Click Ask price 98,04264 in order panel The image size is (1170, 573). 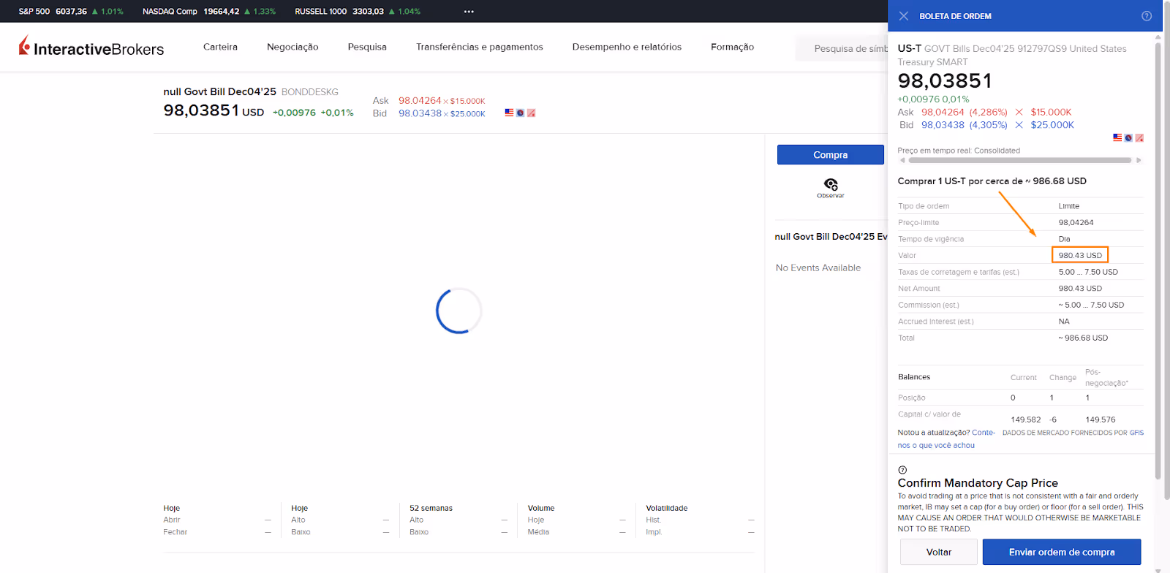(x=943, y=112)
